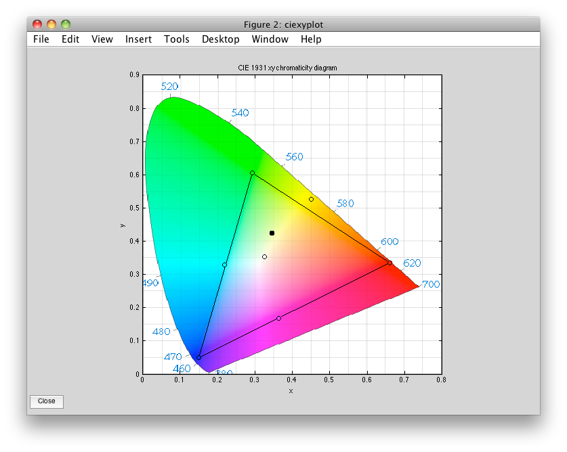Open the Tools menu
This screenshot has width=567, height=452.
coord(177,39)
